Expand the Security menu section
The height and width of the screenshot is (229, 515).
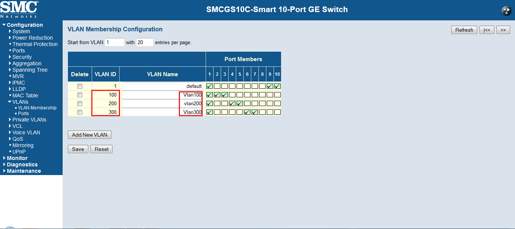click(x=22, y=57)
